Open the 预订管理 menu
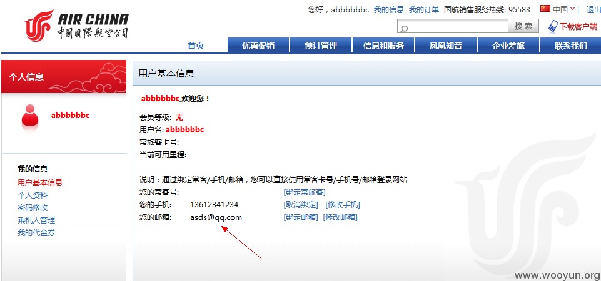This screenshot has width=601, height=281. pos(321,46)
